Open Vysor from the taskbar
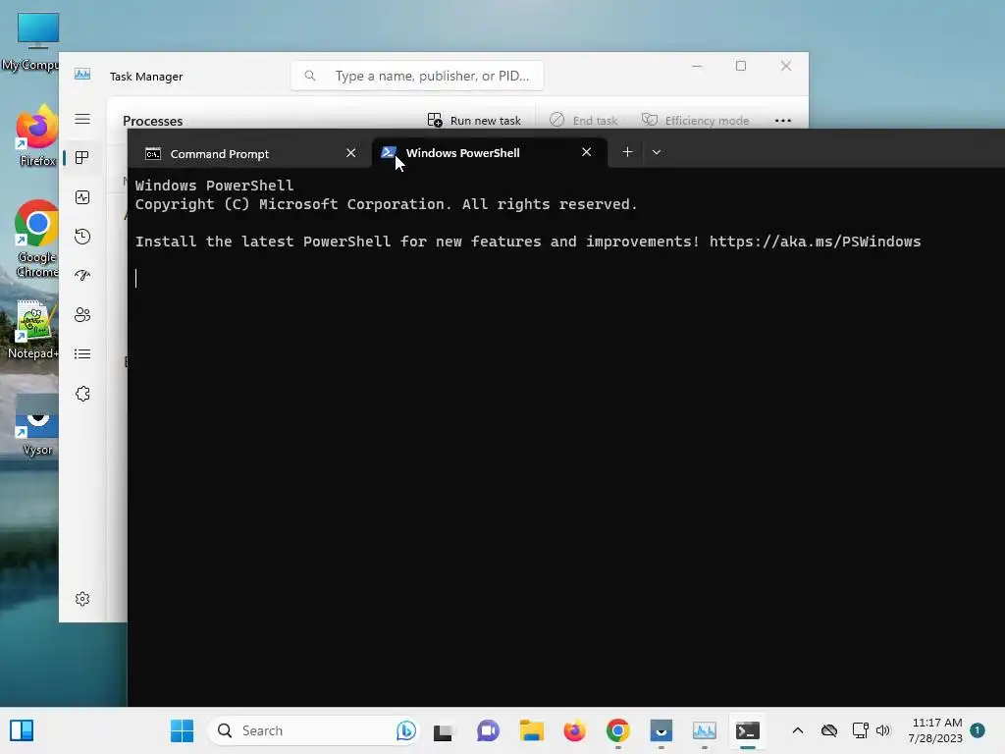The width and height of the screenshot is (1005, 754). pos(661,730)
